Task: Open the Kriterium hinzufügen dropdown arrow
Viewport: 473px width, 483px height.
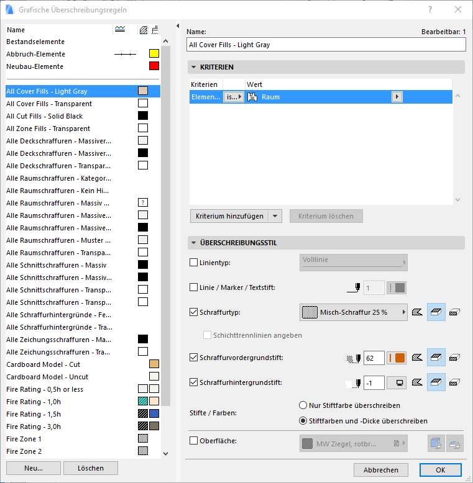Action: pyautogui.click(x=275, y=216)
